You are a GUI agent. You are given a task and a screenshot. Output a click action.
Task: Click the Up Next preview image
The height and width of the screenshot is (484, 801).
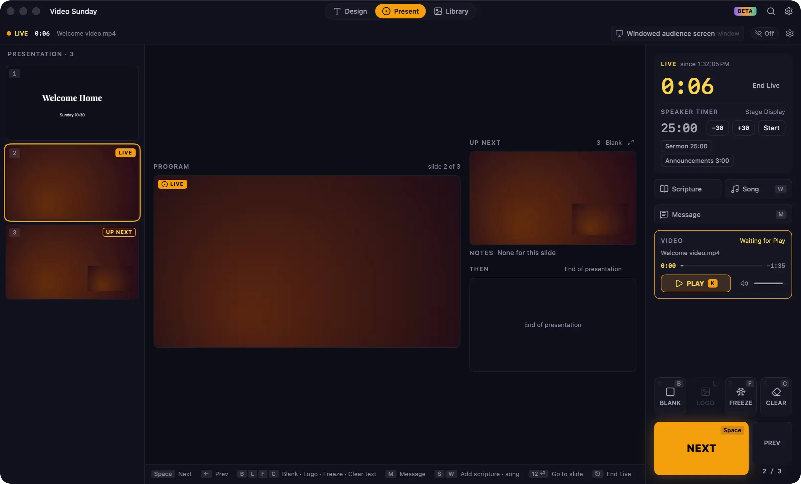pyautogui.click(x=553, y=198)
